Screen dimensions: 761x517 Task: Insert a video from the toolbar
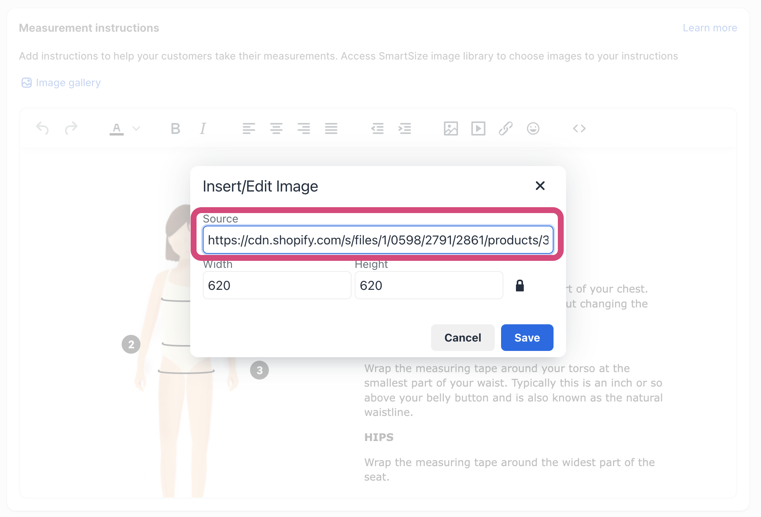[x=478, y=128]
